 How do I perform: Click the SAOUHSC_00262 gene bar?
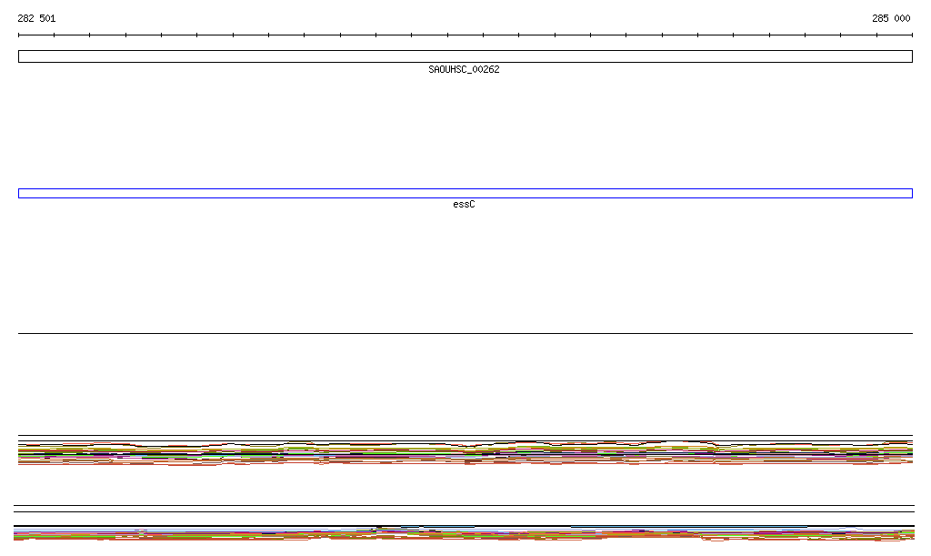465,56
